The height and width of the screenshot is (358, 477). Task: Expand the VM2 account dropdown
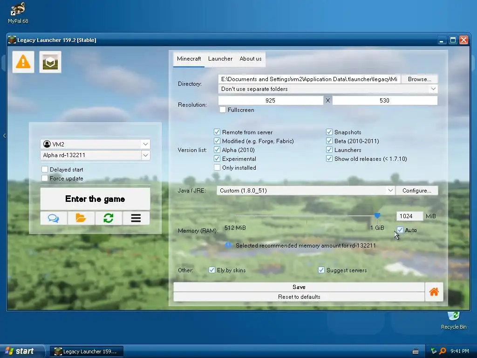coord(145,144)
